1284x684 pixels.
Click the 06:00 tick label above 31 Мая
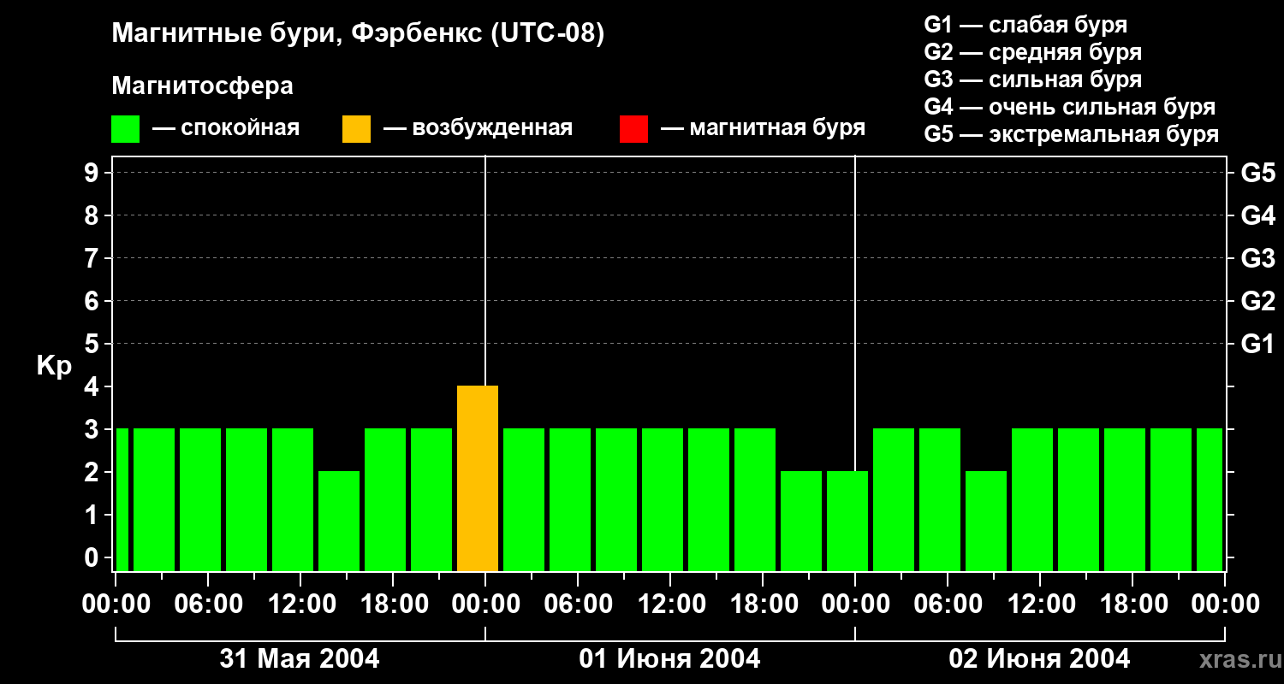tap(208, 604)
